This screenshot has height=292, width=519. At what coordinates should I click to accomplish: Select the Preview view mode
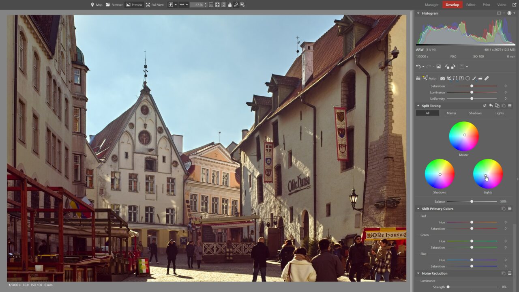point(134,5)
